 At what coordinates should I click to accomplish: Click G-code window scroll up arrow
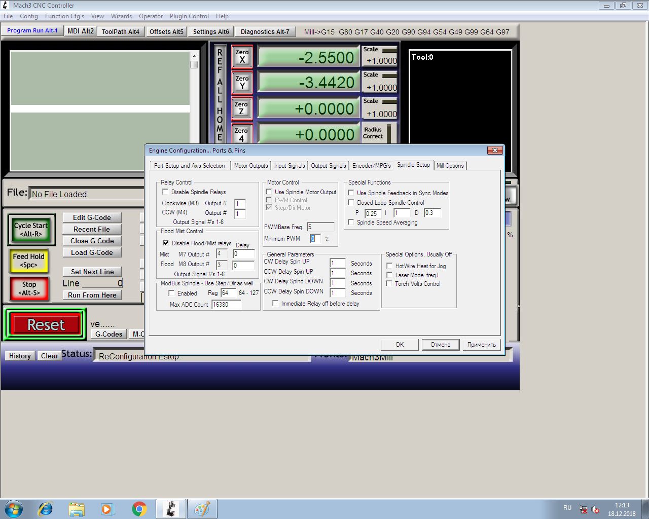click(194, 56)
